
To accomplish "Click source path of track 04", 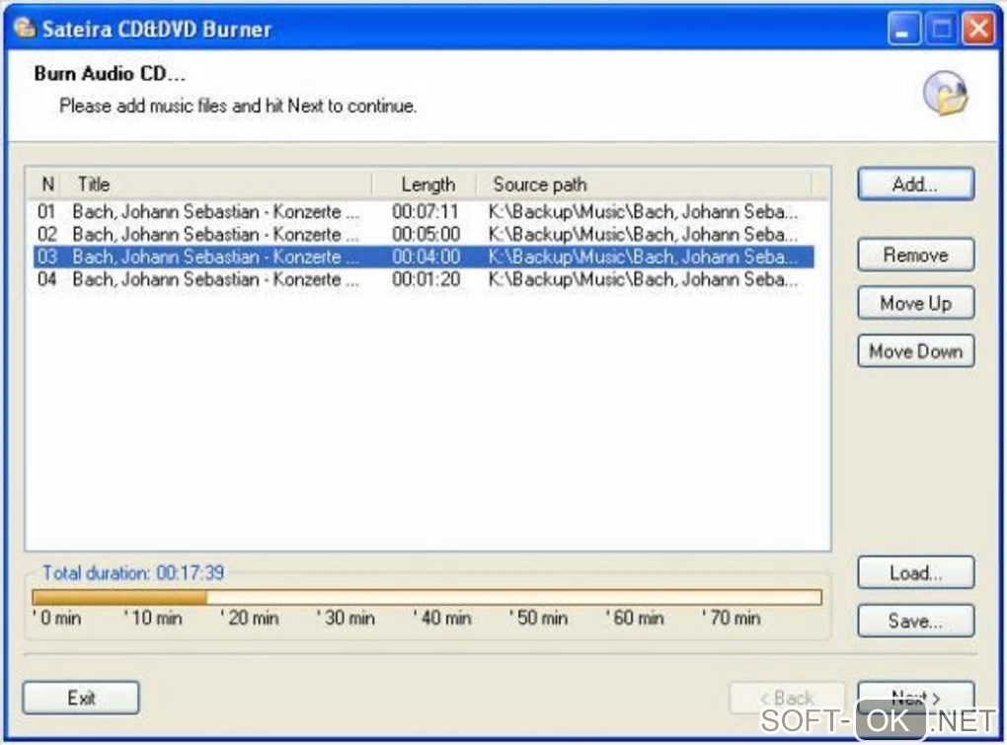I will [643, 279].
